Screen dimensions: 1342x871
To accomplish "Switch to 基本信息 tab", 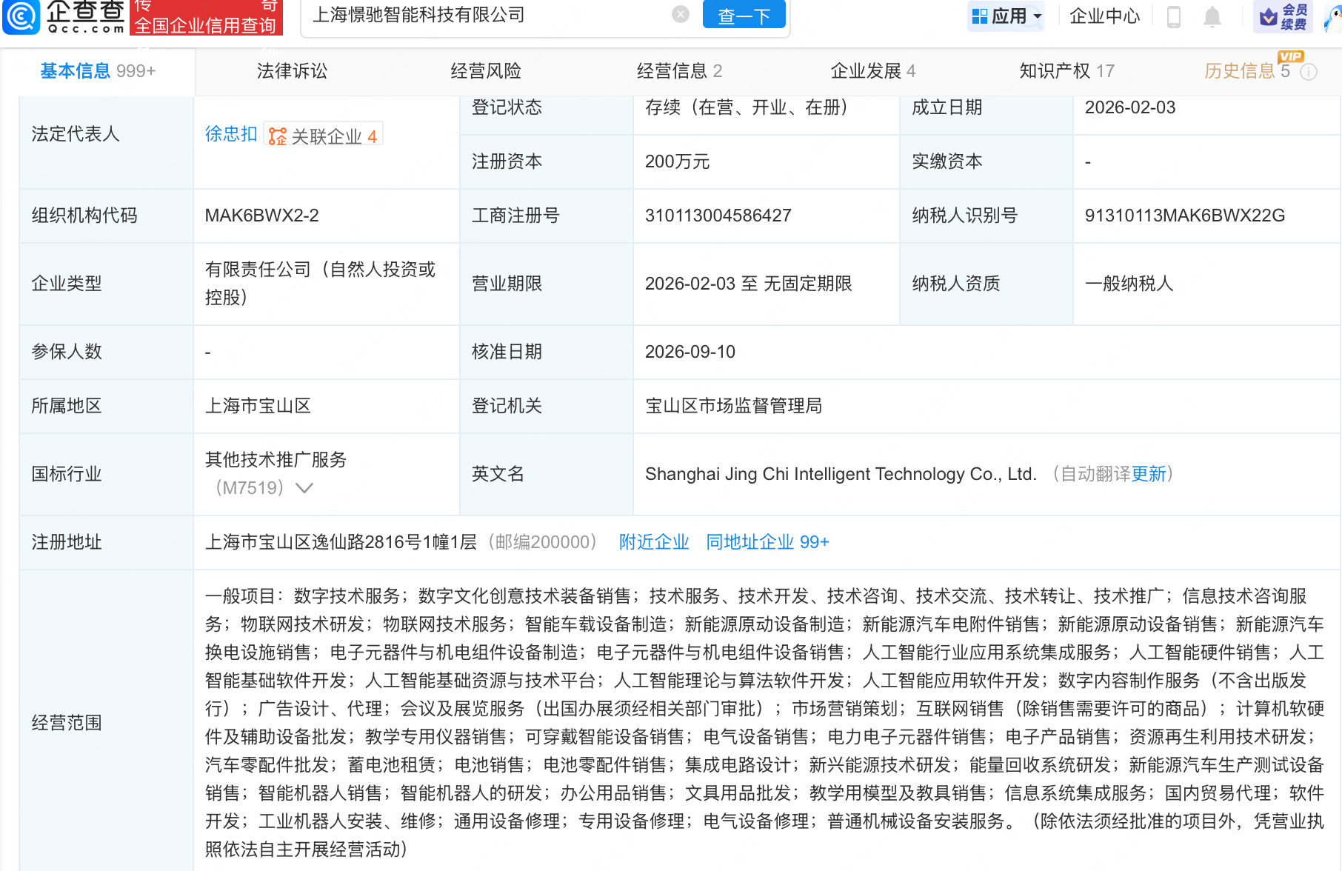I will pos(98,71).
